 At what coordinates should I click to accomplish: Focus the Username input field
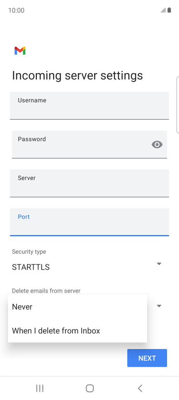coord(89,106)
